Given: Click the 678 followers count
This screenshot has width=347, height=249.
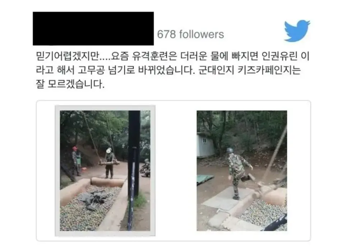Looking at the screenshot, I should pyautogui.click(x=190, y=34).
